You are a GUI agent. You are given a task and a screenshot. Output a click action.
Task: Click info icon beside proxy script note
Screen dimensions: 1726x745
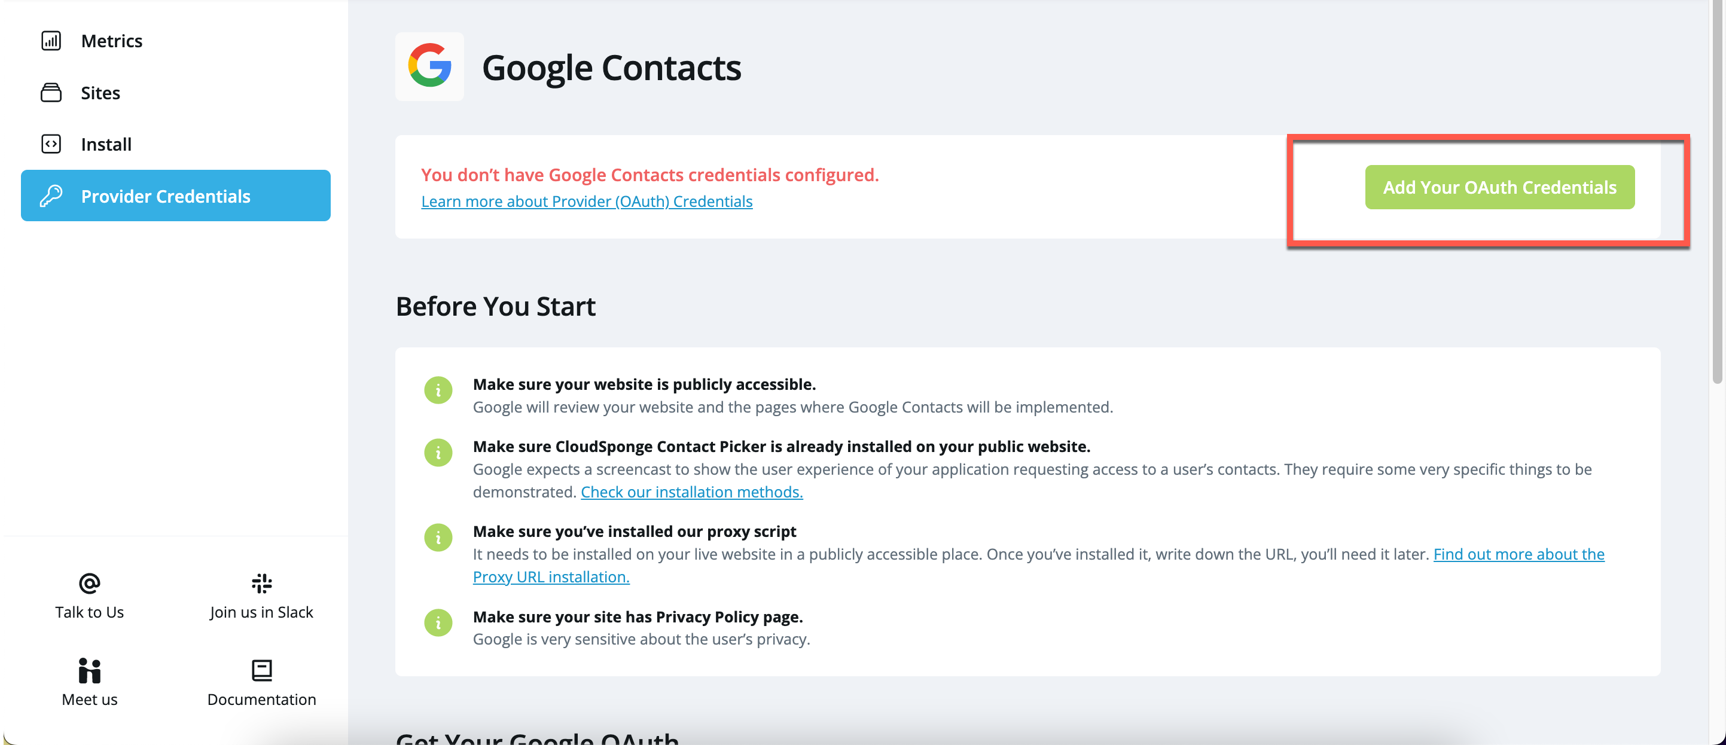coord(438,538)
